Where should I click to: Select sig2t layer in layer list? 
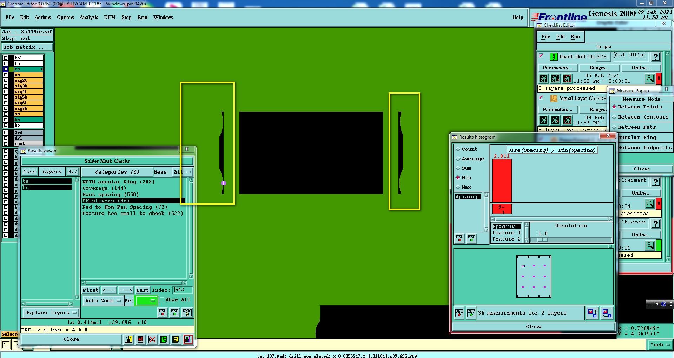coord(28,80)
